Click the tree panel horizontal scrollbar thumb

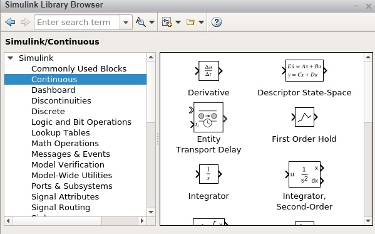[x=58, y=221]
